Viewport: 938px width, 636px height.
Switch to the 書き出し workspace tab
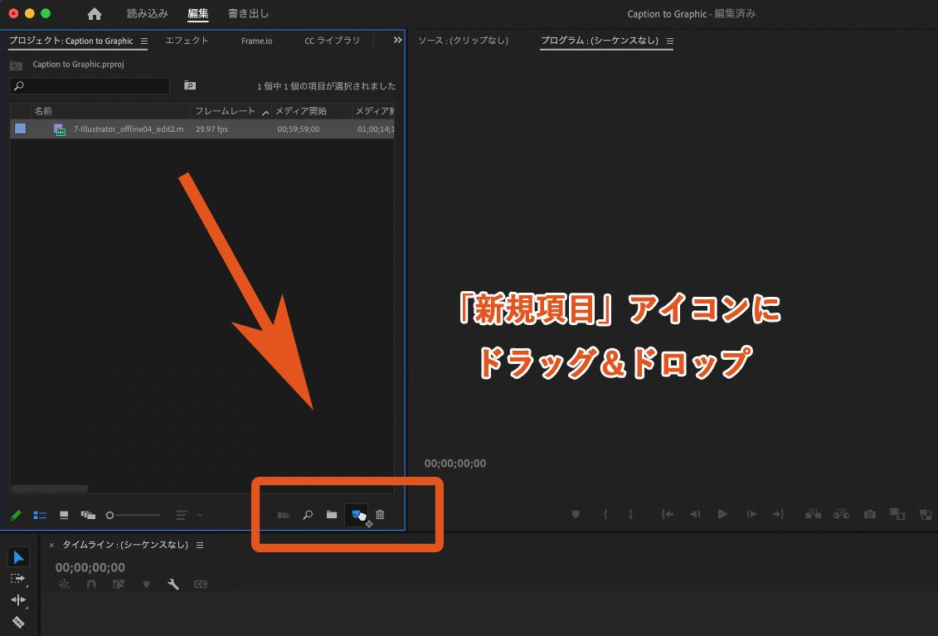point(248,13)
